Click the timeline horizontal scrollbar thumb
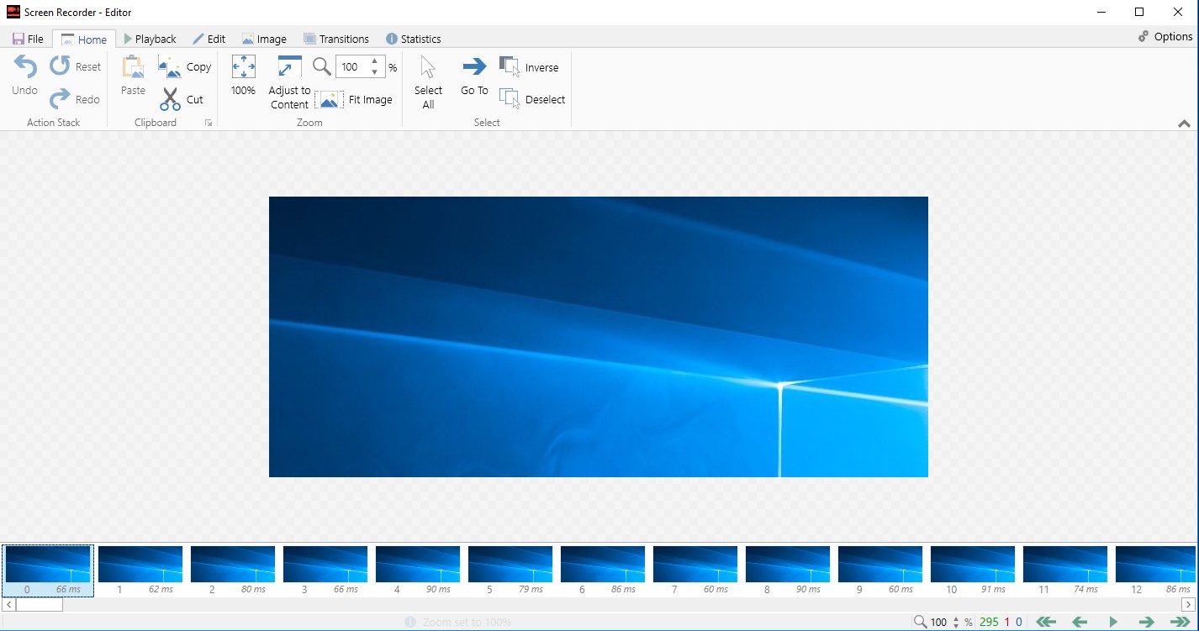This screenshot has width=1199, height=631. (39, 604)
